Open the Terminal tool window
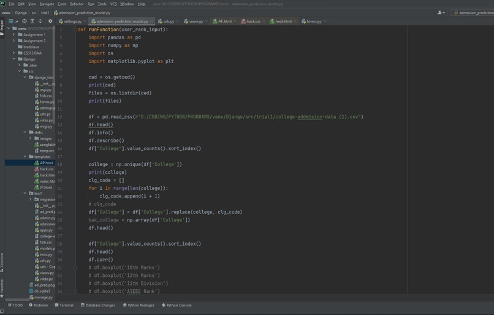This screenshot has height=315, width=494. (64, 305)
